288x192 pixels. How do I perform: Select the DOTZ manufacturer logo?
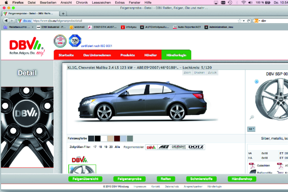click(x=196, y=147)
